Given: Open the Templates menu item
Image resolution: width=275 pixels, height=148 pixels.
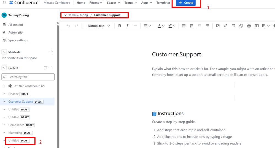Looking at the screenshot, I should [163, 3].
